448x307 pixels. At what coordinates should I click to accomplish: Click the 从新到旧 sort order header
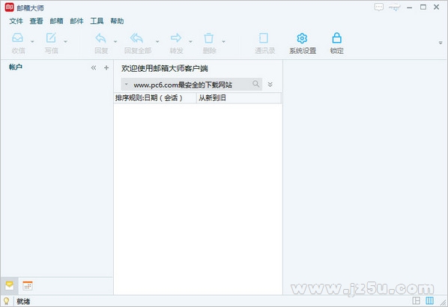[212, 98]
